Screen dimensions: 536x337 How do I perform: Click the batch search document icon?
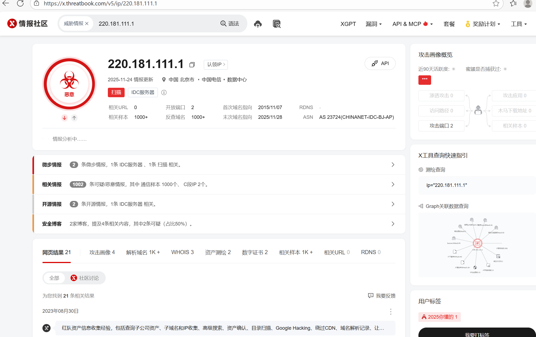(277, 24)
